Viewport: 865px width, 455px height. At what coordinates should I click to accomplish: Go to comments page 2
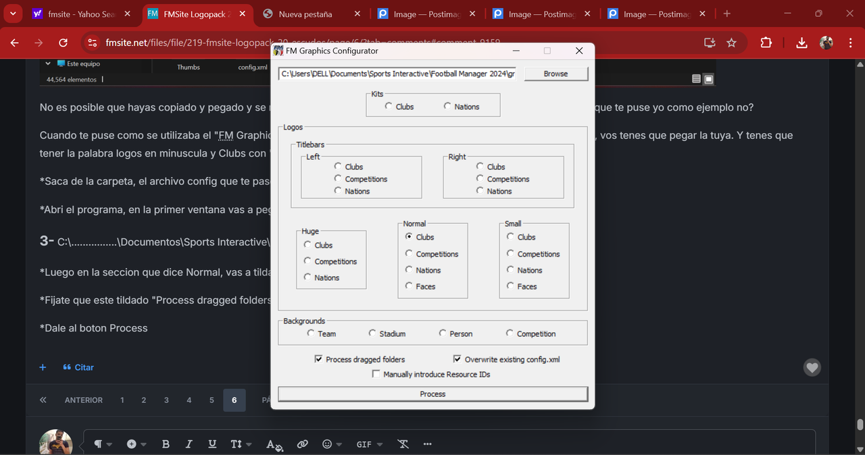pyautogui.click(x=144, y=400)
